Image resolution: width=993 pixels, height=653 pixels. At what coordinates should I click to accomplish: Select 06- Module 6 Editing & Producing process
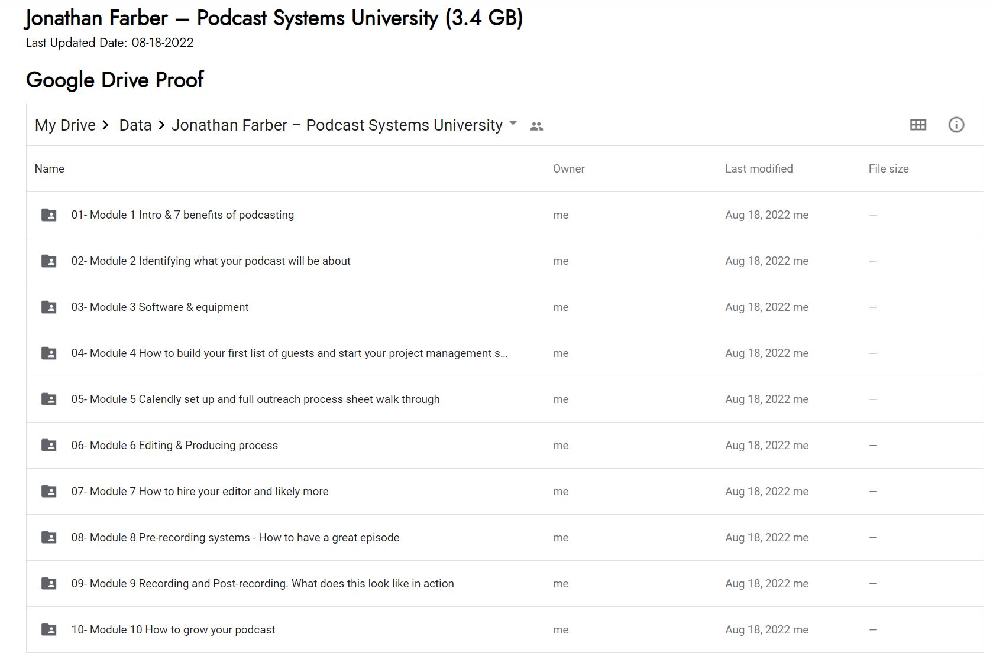pyautogui.click(x=174, y=445)
